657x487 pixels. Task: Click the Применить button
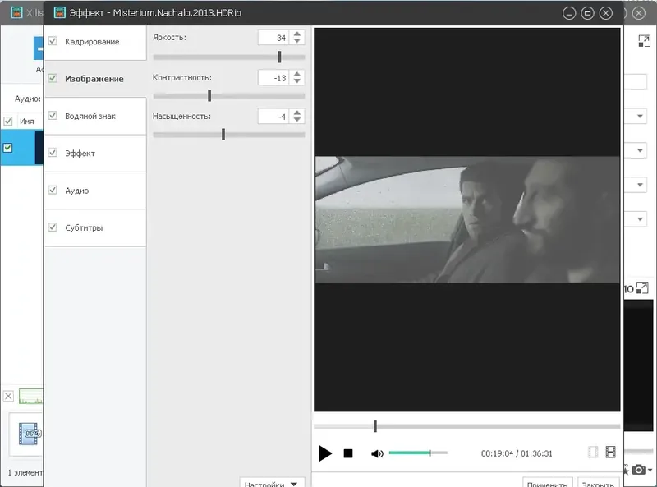coord(548,484)
